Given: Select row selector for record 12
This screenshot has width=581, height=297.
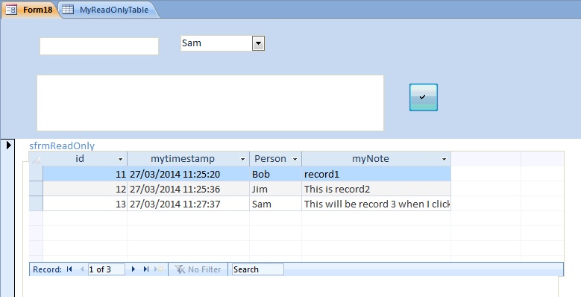Looking at the screenshot, I should tap(36, 189).
